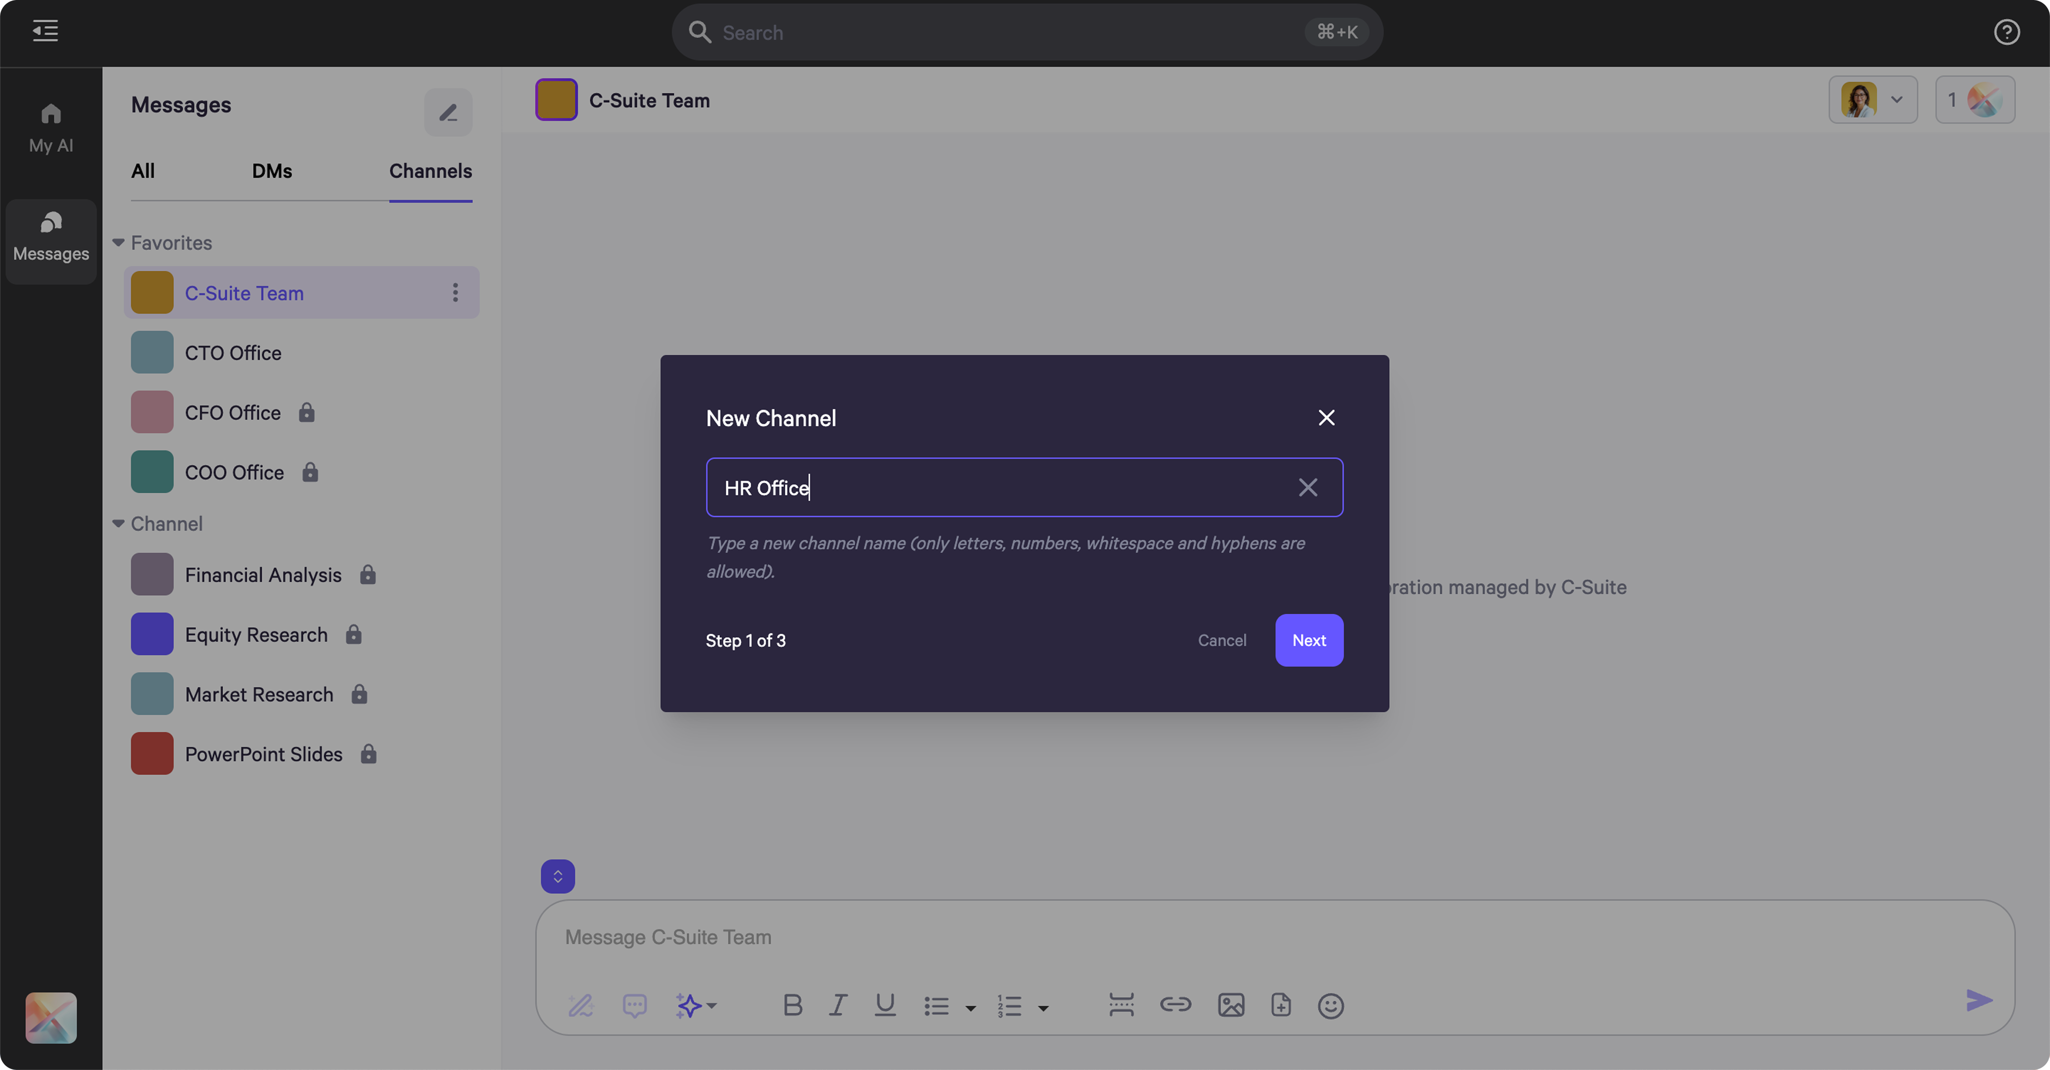This screenshot has width=2050, height=1070.
Task: Click the Equity Research purple color swatch
Action: [x=152, y=634]
